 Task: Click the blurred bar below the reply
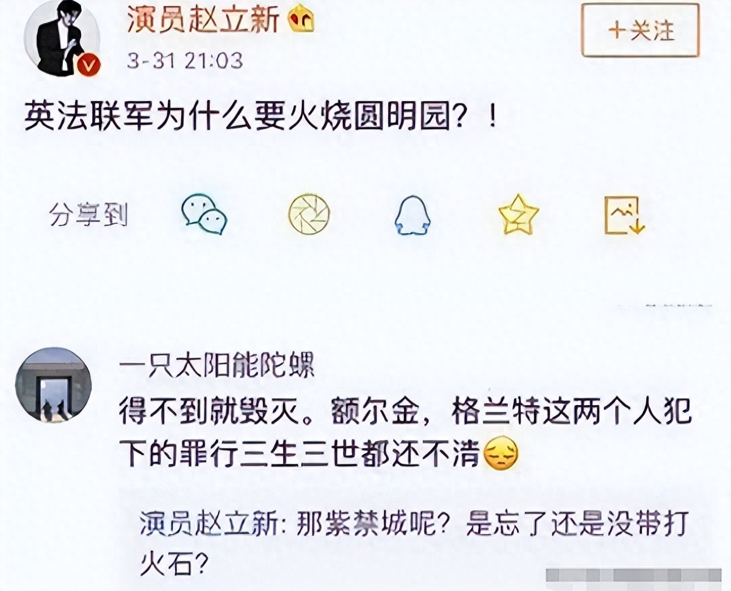click(634, 575)
